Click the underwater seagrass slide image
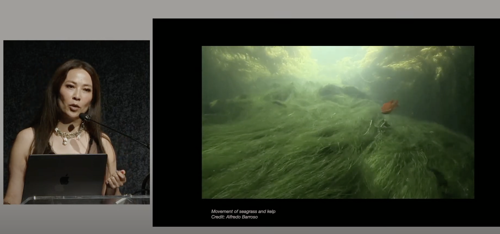 [338, 122]
